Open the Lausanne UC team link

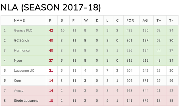pyautogui.click(x=24, y=70)
